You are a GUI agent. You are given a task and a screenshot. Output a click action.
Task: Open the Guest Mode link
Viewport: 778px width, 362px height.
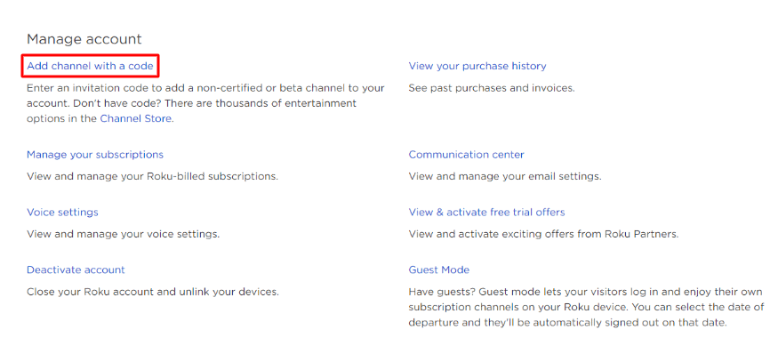438,270
